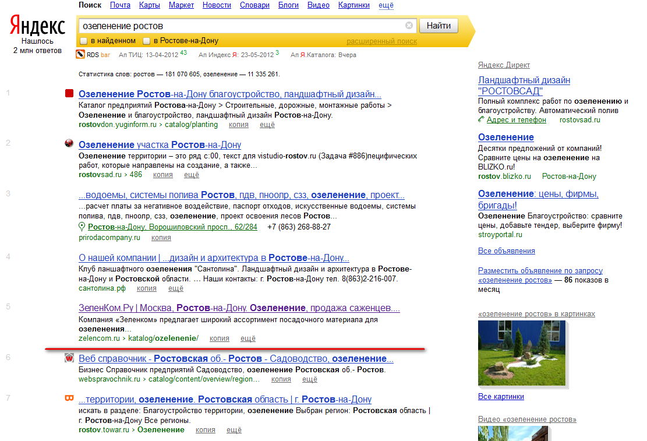
Task: Click address link Ворошиловский просп., 62/284
Action: click(172, 227)
